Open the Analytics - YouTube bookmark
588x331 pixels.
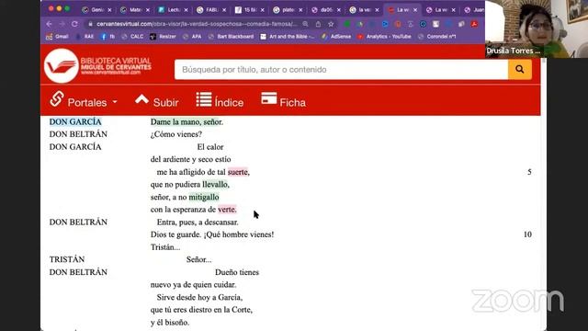[384, 37]
